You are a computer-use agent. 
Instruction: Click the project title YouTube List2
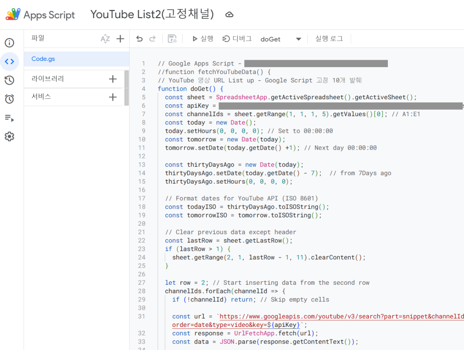152,15
